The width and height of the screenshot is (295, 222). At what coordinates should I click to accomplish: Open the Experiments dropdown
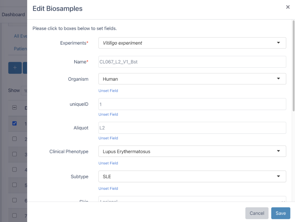point(192,43)
